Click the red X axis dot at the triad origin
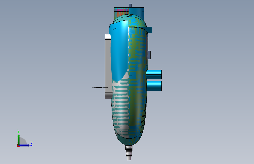This screenshot has height=164, width=254. click(18, 146)
